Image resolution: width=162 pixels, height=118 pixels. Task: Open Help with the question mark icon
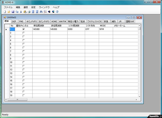point(58,12)
